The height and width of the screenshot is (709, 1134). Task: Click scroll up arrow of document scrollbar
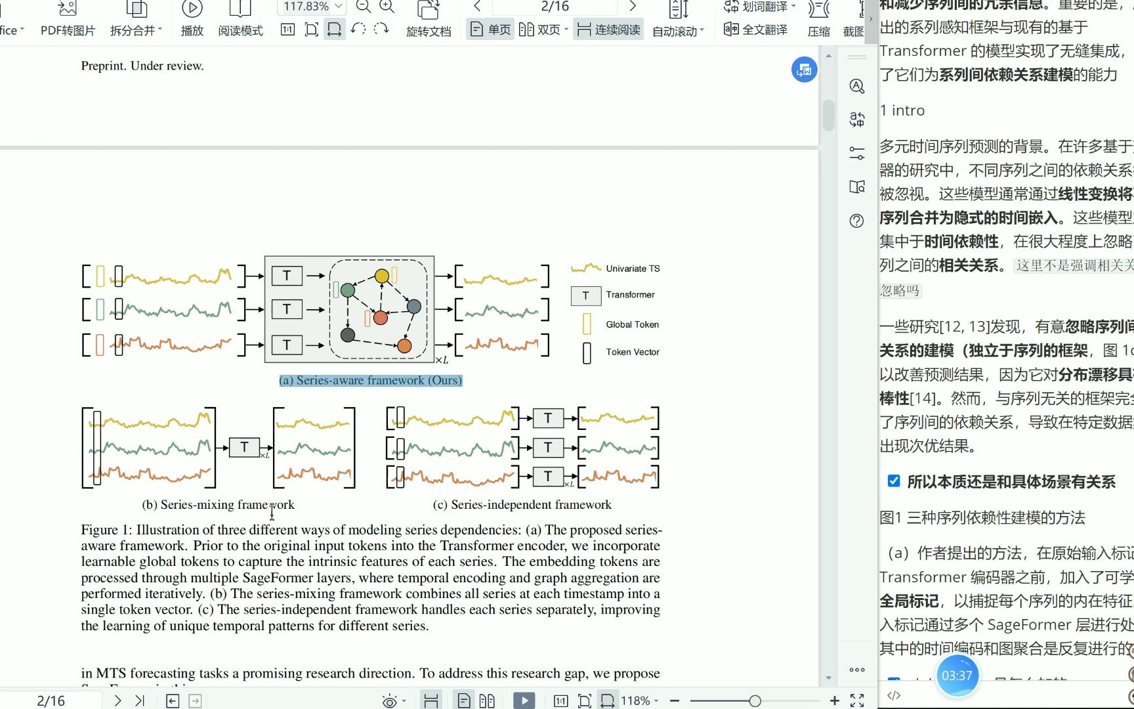(828, 56)
